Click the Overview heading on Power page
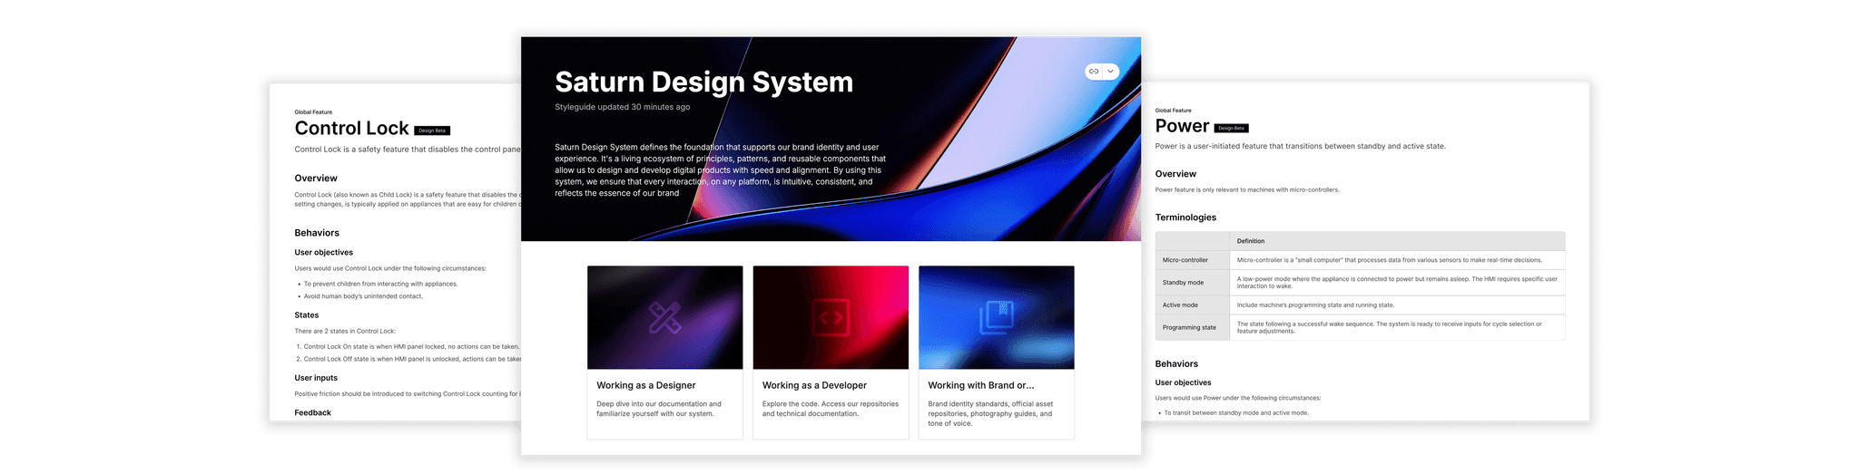 [1175, 174]
